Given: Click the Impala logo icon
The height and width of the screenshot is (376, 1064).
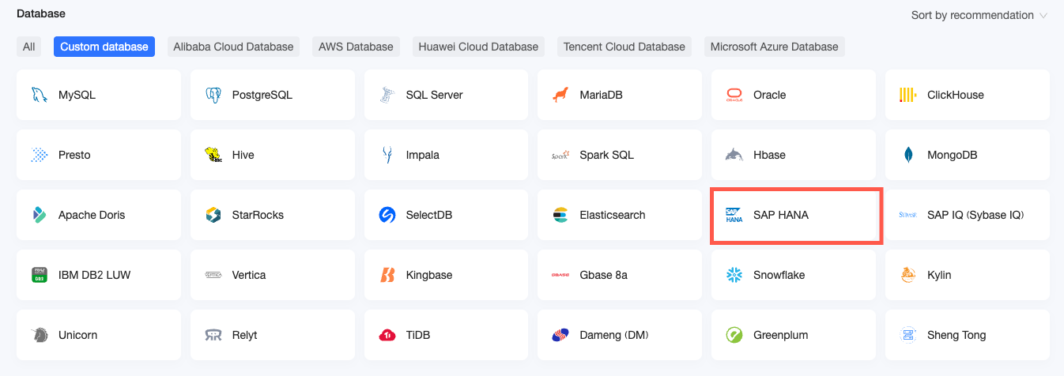Looking at the screenshot, I should click(387, 155).
